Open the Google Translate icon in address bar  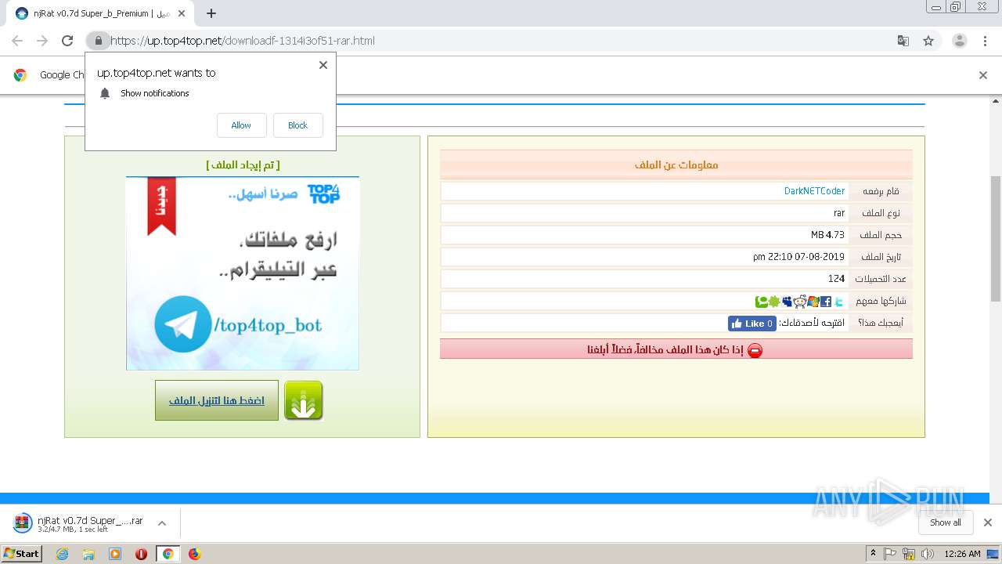click(903, 41)
